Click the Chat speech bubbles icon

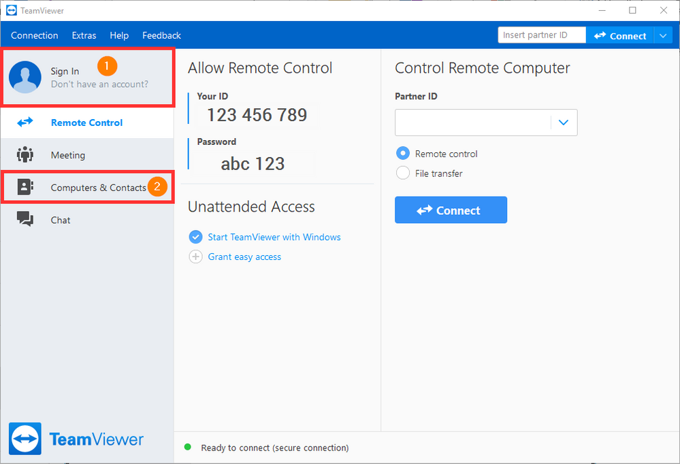click(x=25, y=219)
